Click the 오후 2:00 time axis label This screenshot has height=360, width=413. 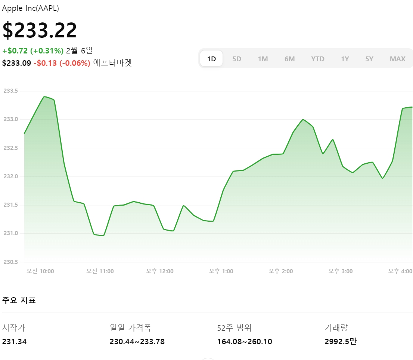point(281,271)
